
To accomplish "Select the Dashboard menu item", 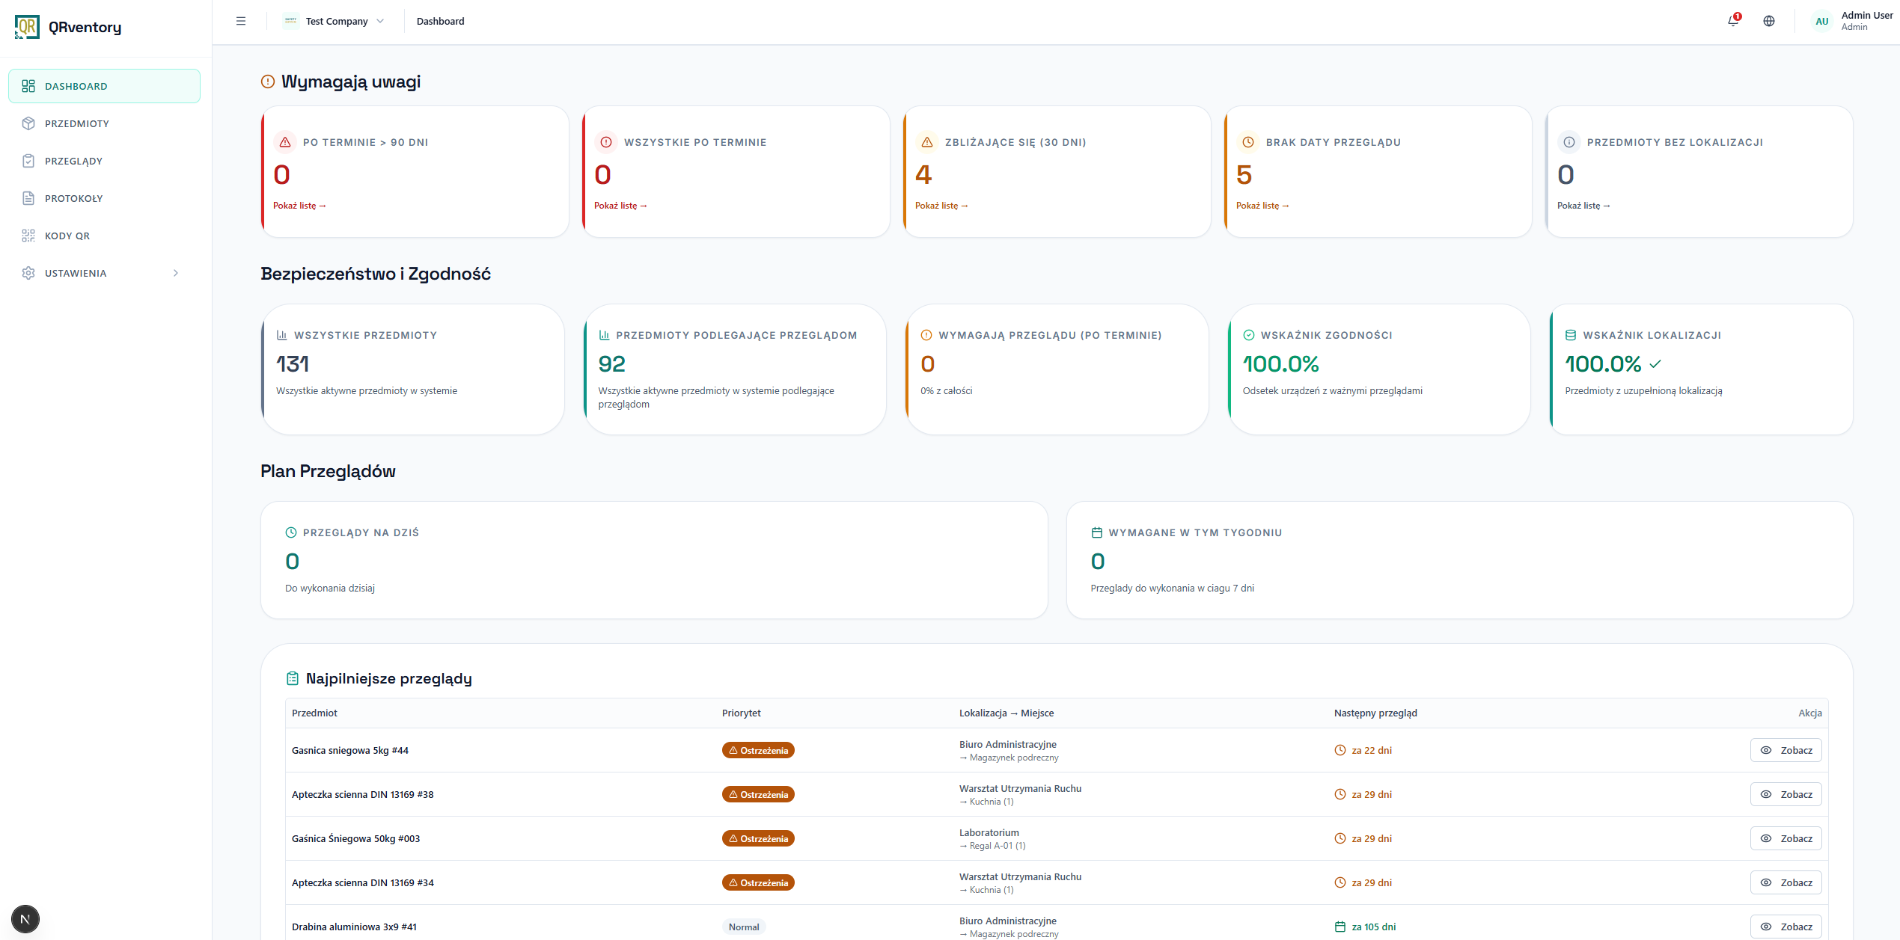I will 77,86.
